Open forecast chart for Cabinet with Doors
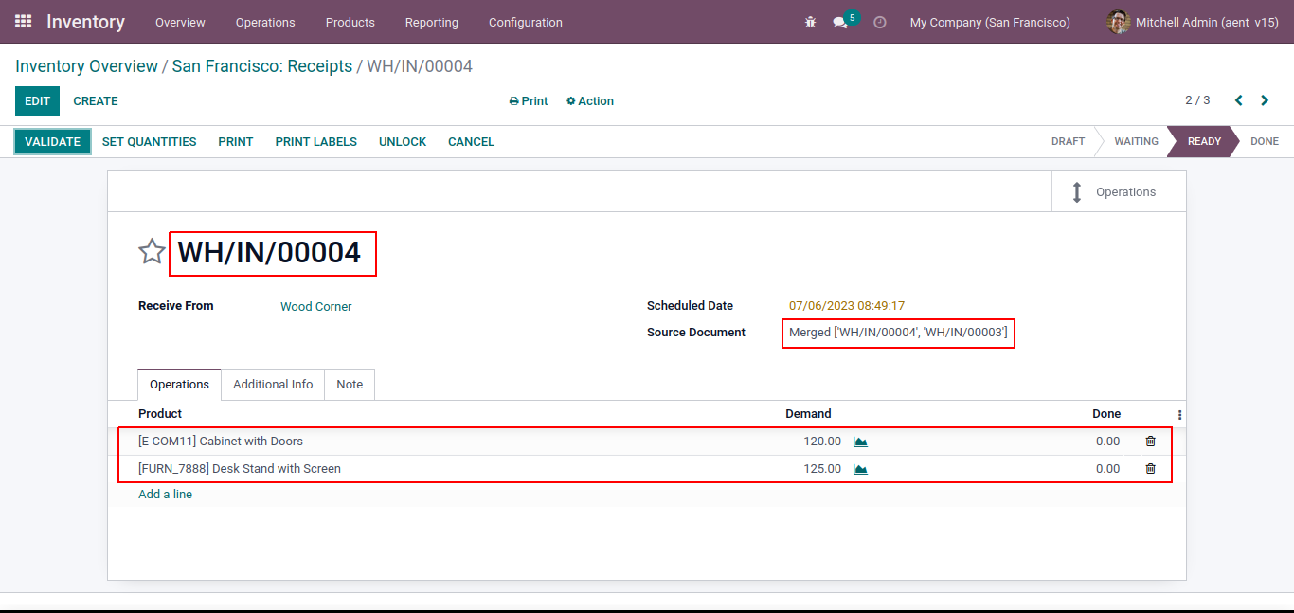 point(860,442)
